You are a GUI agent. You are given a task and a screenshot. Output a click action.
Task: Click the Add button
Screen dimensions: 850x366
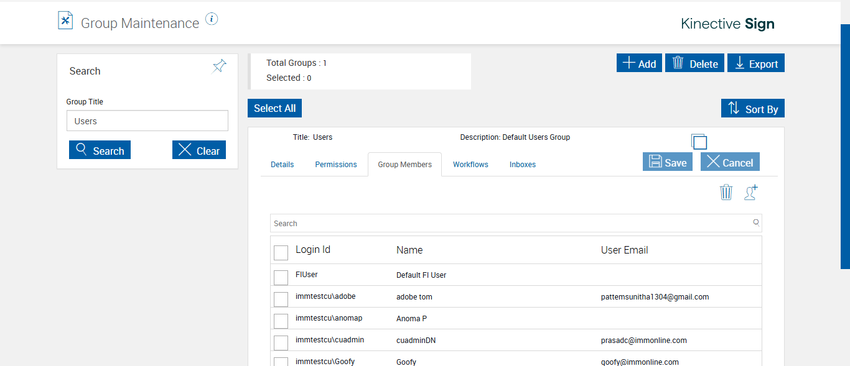tap(639, 63)
